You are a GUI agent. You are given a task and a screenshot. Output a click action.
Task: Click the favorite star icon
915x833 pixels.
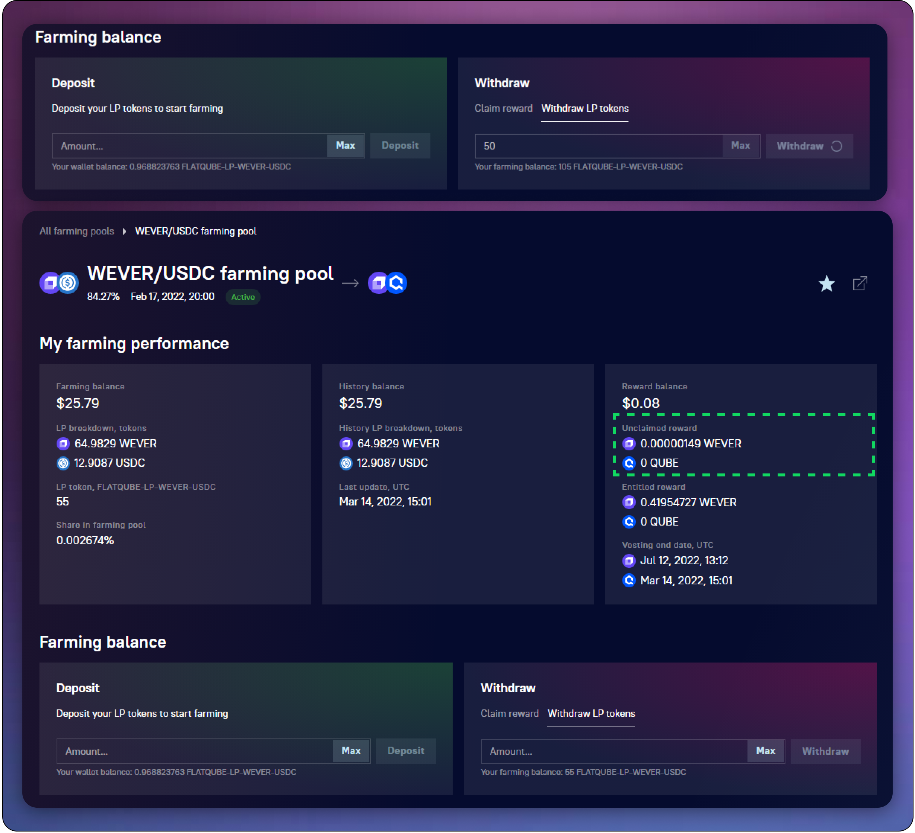pos(826,284)
